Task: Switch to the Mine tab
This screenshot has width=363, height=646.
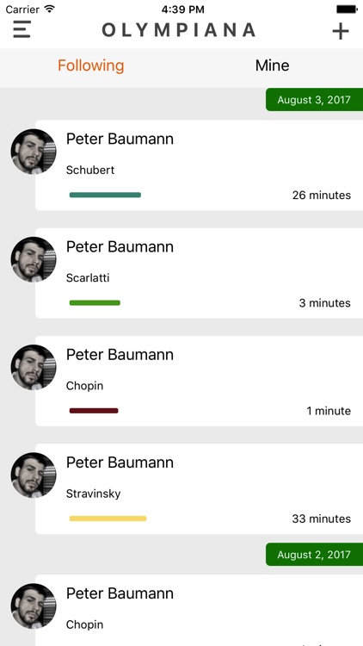Action: 272,65
